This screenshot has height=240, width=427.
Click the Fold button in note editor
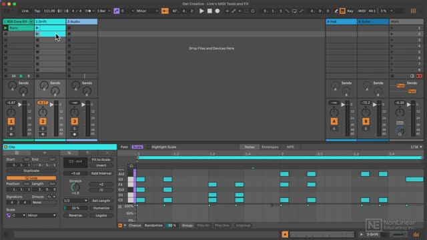point(124,147)
